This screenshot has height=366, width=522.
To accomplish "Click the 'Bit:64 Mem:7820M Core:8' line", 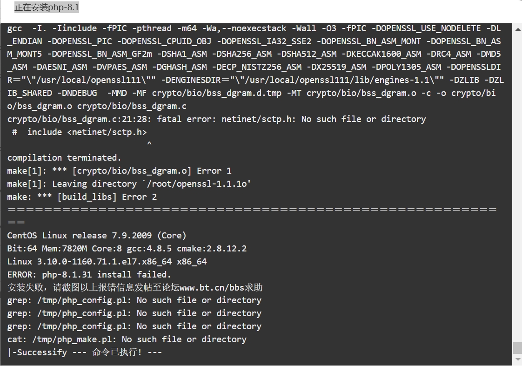I will [x=127, y=248].
